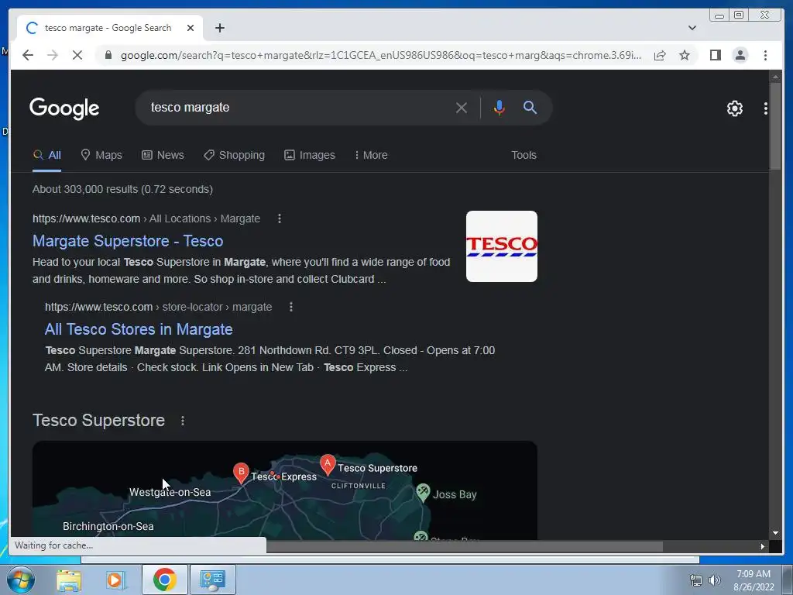The image size is (793, 595).
Task: Open Windows Explorer from the taskbar
Action: click(x=68, y=580)
